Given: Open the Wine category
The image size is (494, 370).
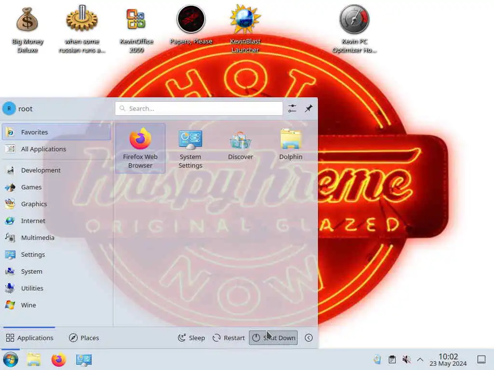Looking at the screenshot, I should (56, 305).
